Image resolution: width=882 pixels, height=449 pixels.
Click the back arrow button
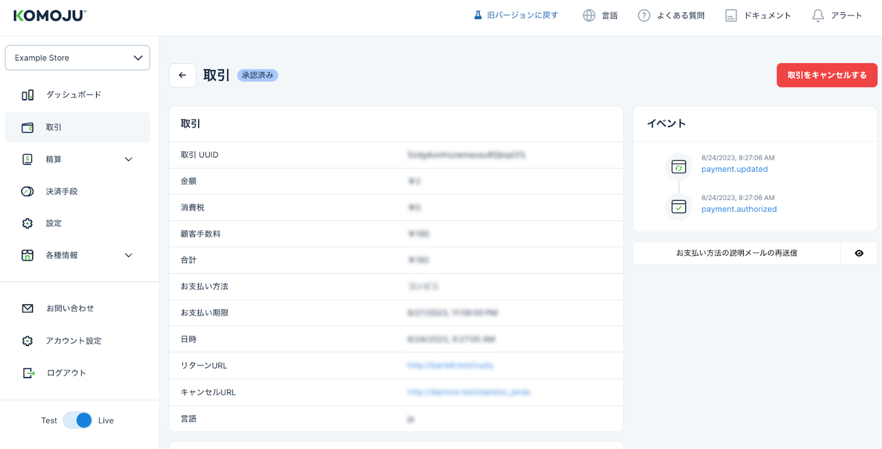coord(182,75)
